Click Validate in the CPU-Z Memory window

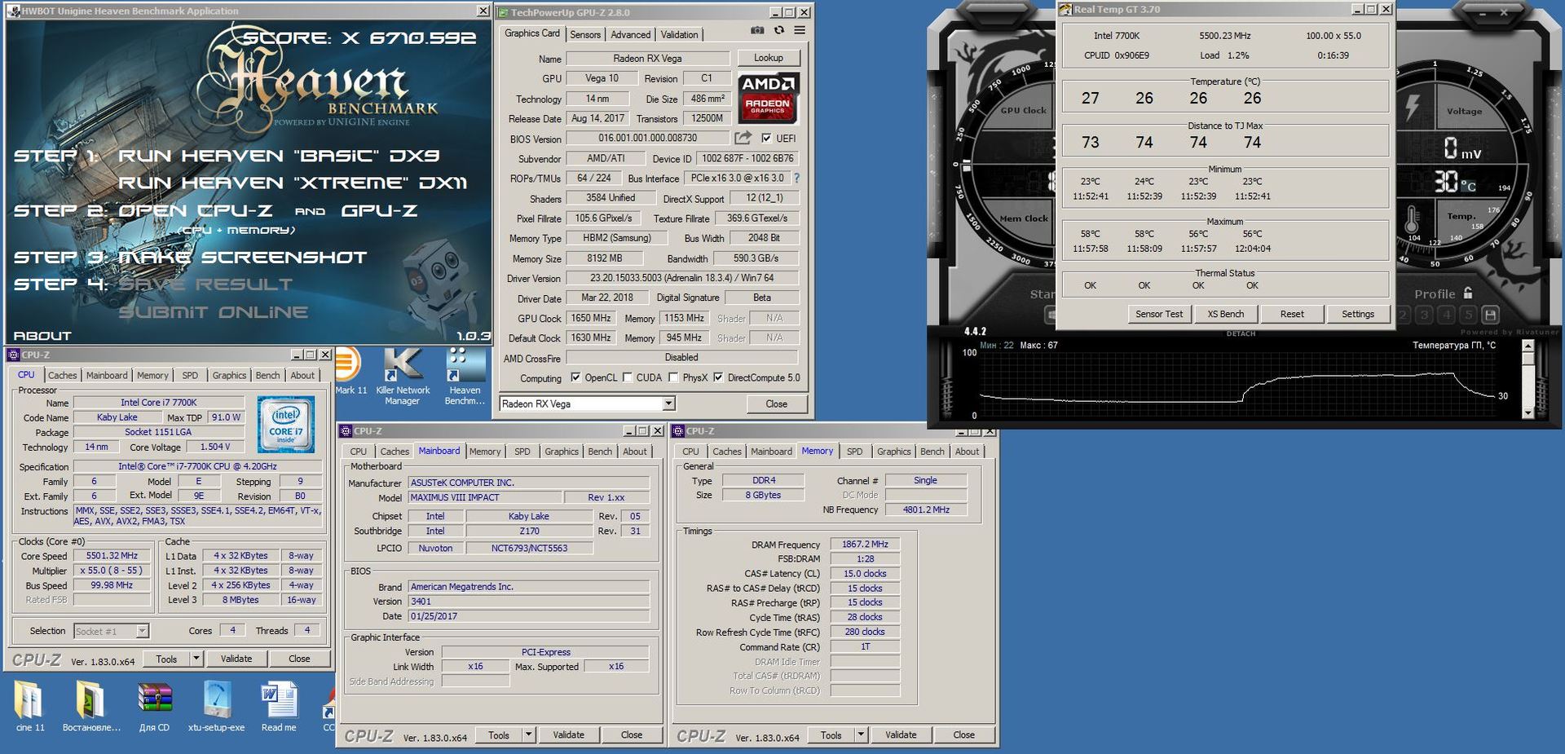point(901,734)
